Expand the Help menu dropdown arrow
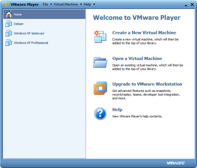The height and width of the screenshot is (168, 197). (x=94, y=4)
